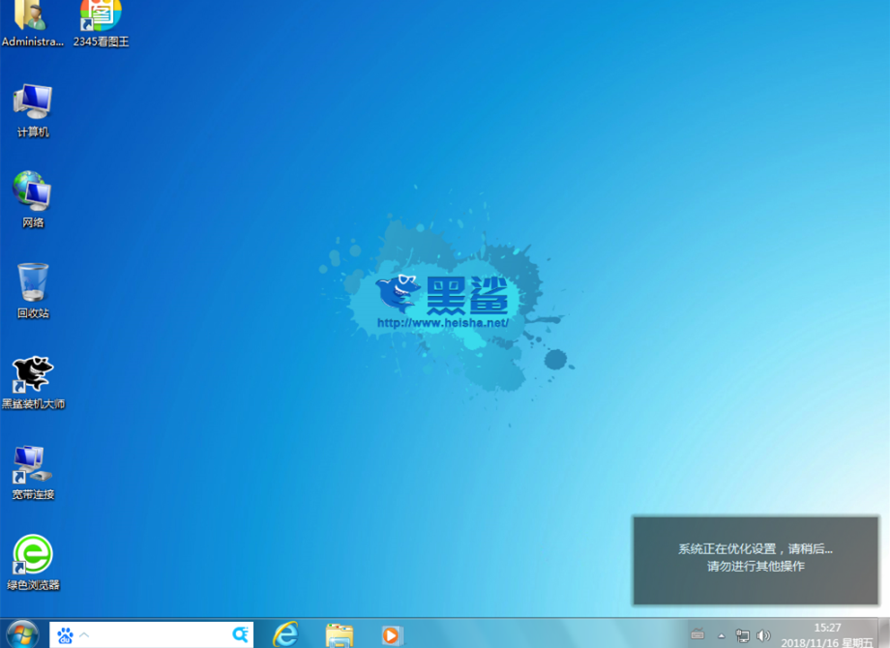Expand the Baidu search bar chevron
The height and width of the screenshot is (648, 890).
coord(85,635)
